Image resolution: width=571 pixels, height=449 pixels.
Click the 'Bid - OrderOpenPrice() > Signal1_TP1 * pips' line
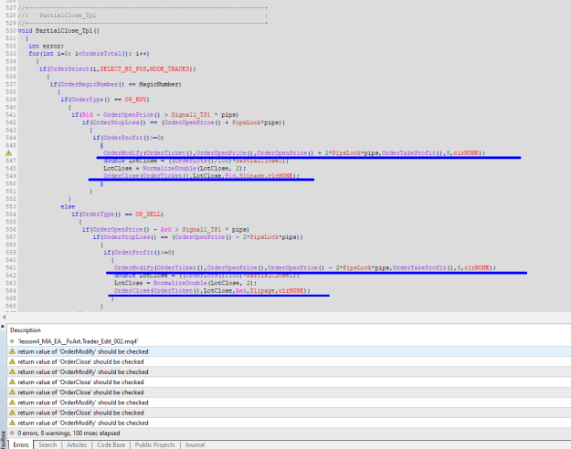(x=154, y=115)
